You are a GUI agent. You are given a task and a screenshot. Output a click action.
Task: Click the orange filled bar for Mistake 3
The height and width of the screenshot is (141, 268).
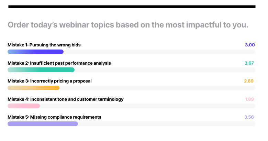click(33, 88)
